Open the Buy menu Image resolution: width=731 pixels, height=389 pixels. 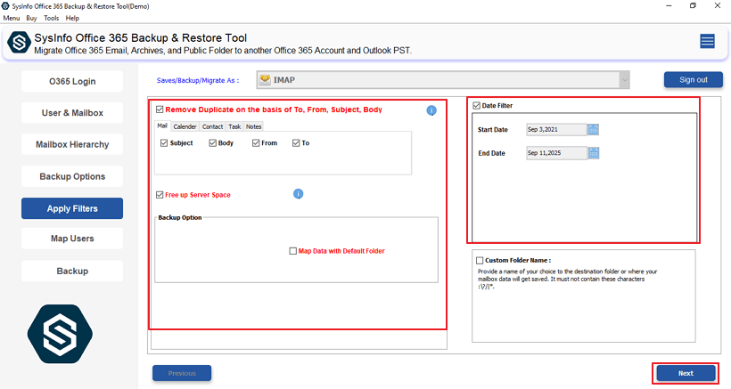(31, 18)
